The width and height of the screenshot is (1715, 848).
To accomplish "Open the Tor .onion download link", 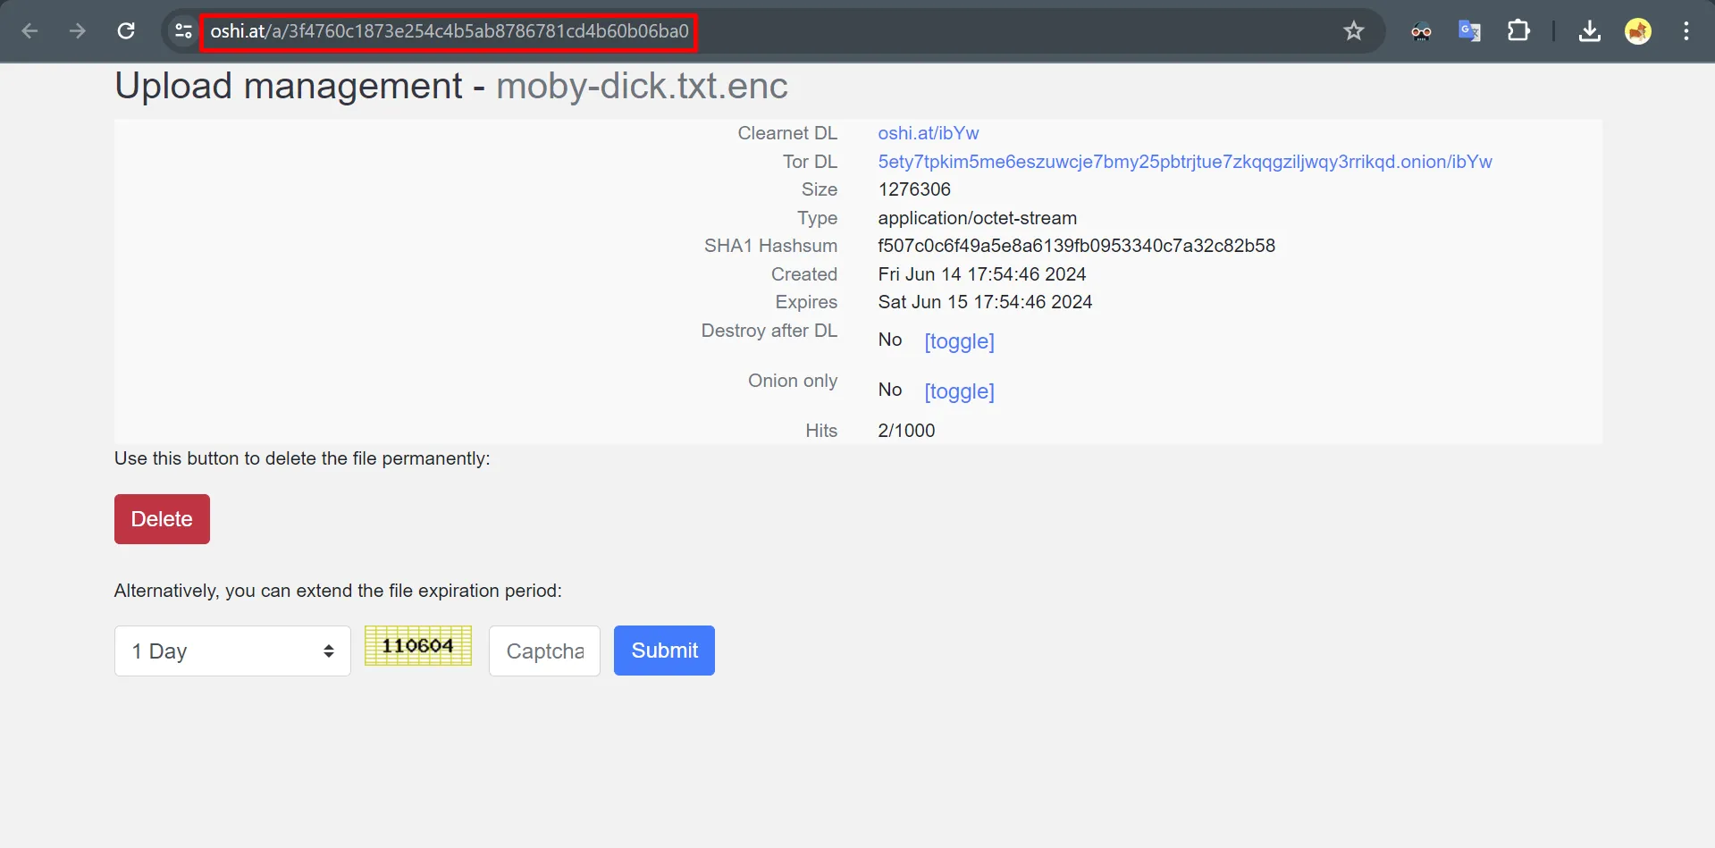I will coord(1184,162).
